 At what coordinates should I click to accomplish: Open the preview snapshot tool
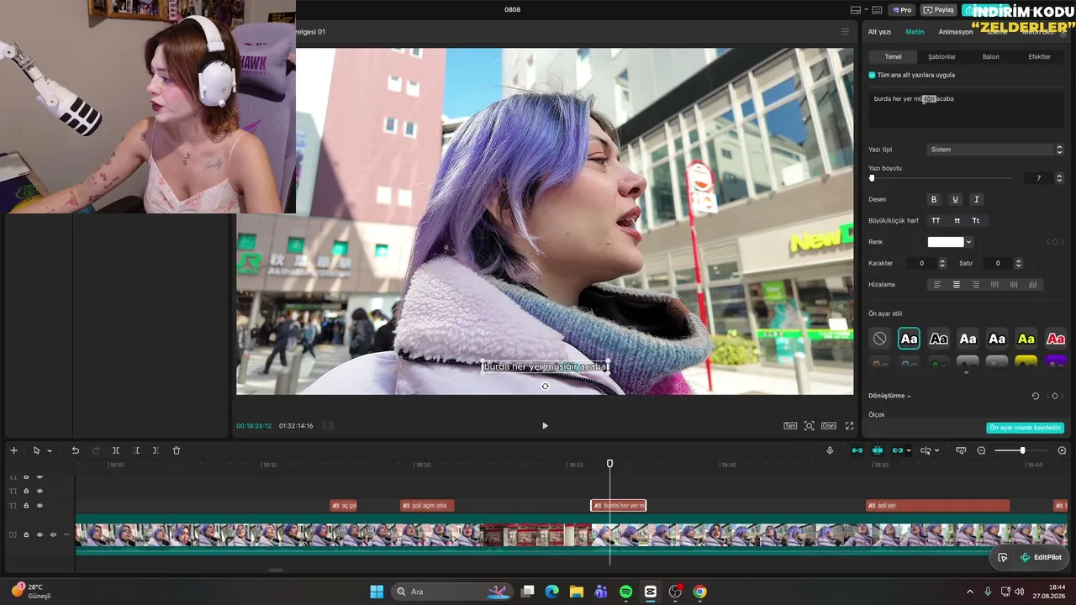(x=809, y=426)
